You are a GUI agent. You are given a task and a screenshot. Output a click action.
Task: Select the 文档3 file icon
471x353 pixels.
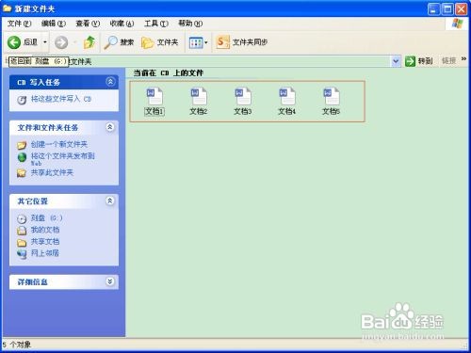(243, 96)
